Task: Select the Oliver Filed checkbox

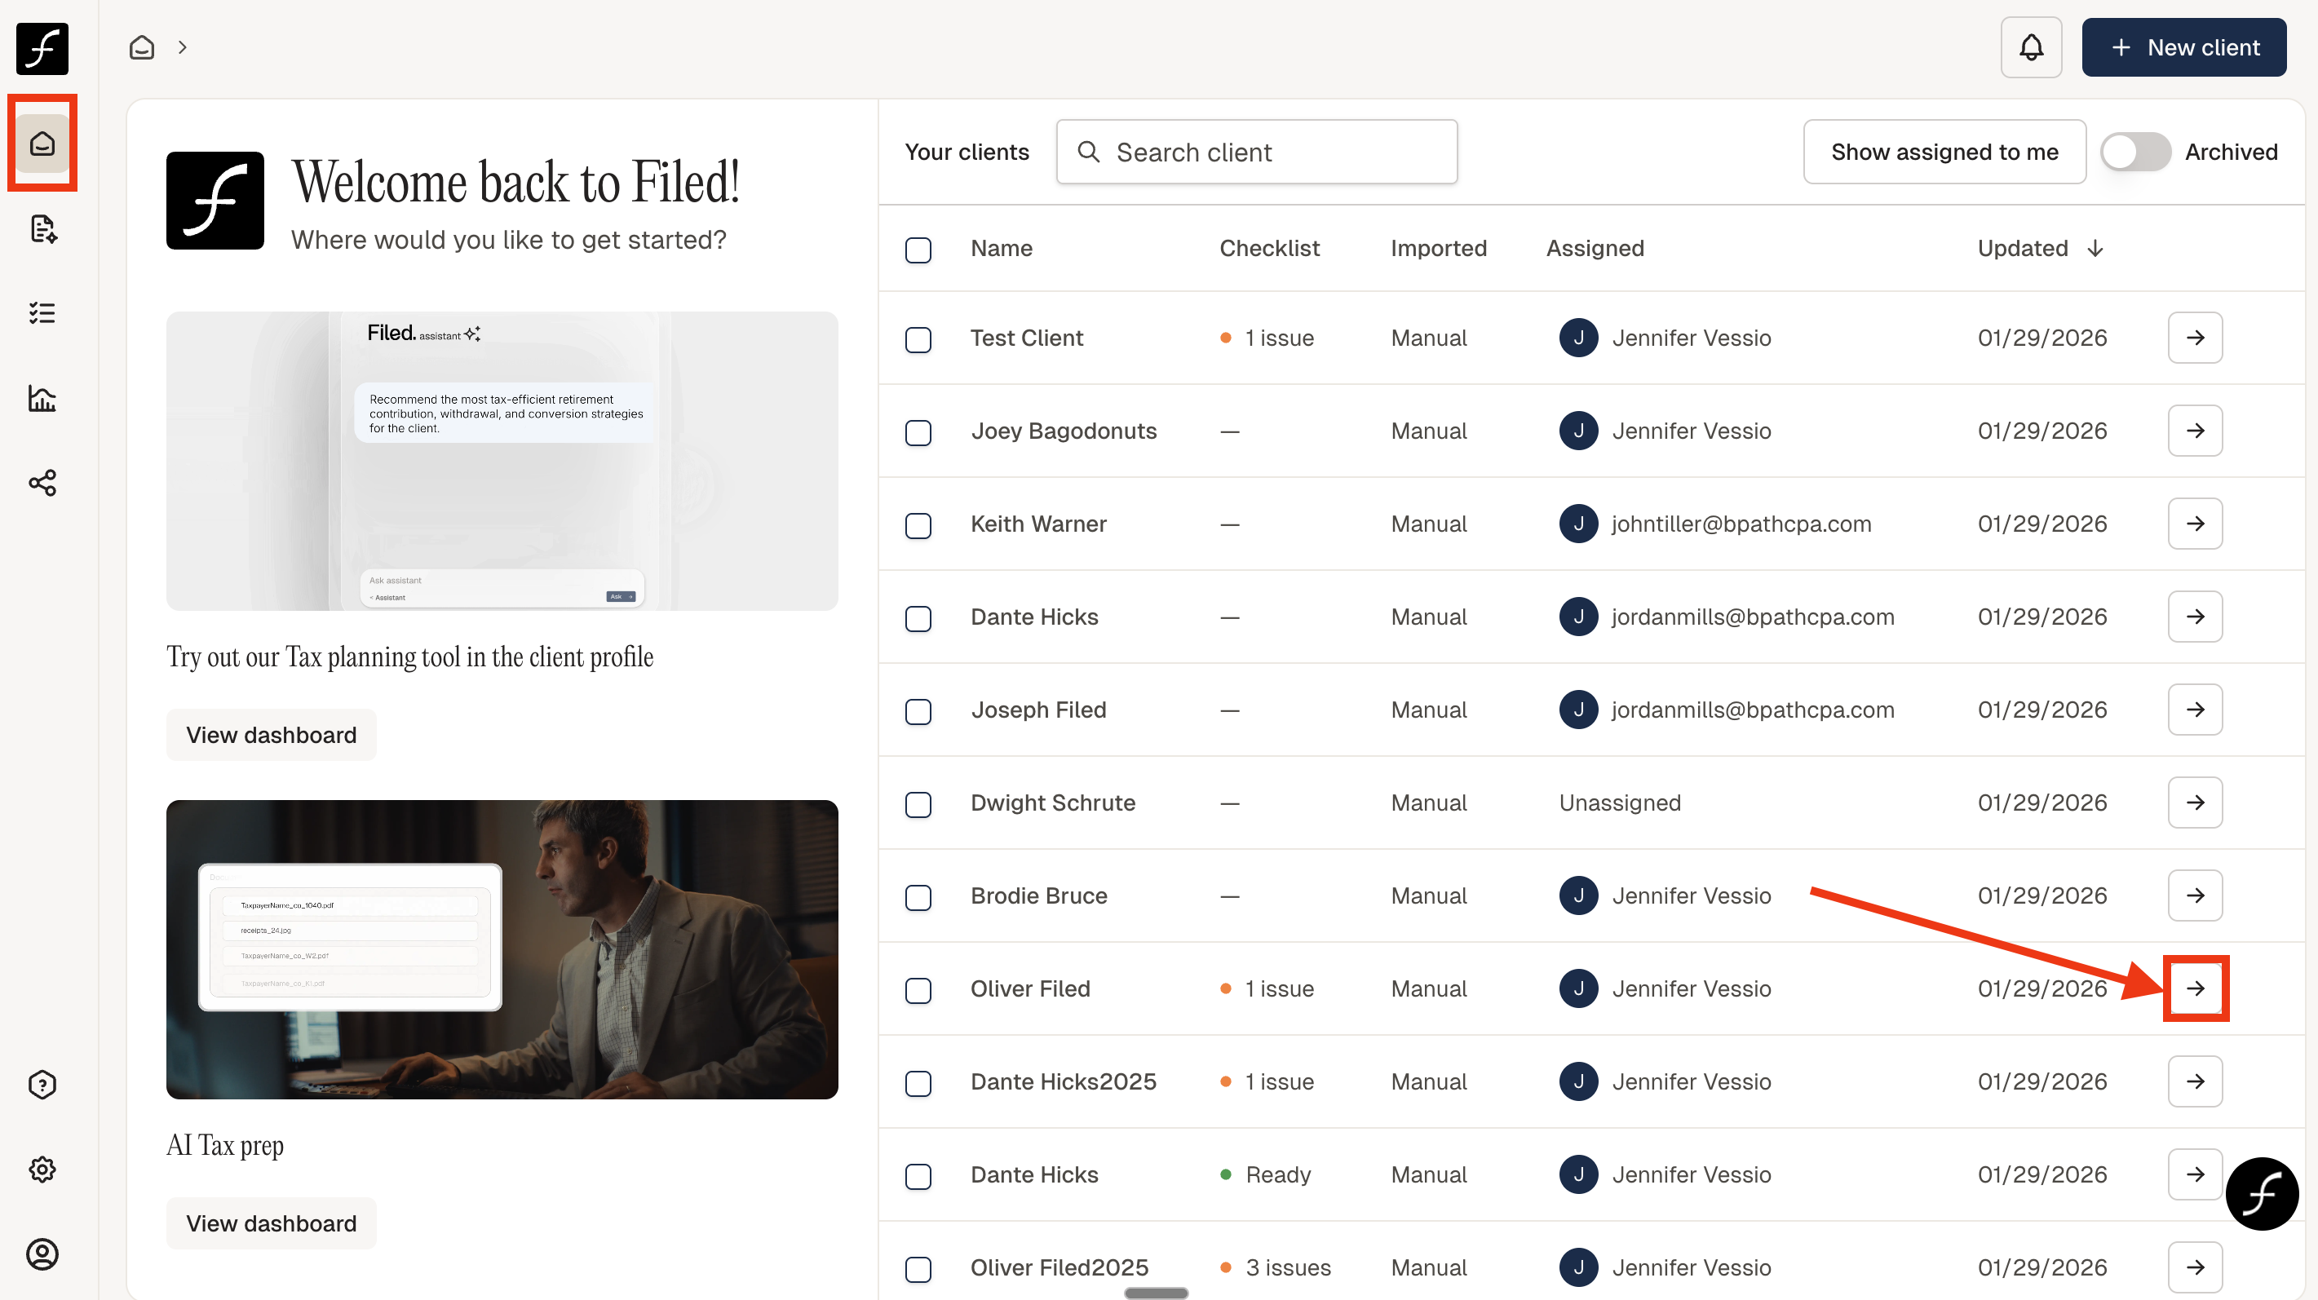Action: (918, 991)
